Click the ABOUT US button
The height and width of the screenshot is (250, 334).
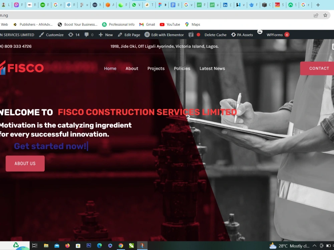25,163
